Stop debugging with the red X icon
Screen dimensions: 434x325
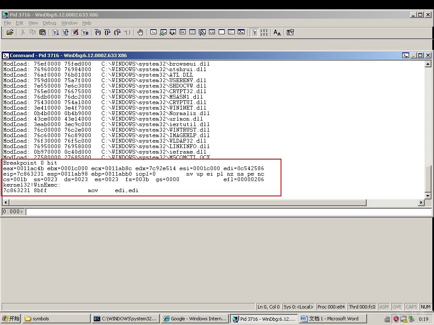[x=75, y=32]
